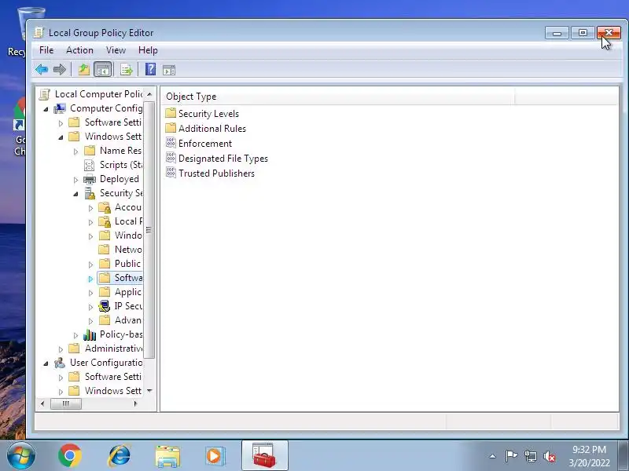
Task: Click the Up one level toolbar icon
Action: 84,70
